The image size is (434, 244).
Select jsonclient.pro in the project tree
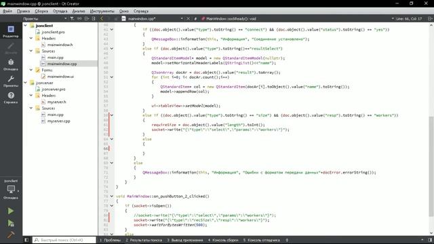pyautogui.click(x=53, y=32)
